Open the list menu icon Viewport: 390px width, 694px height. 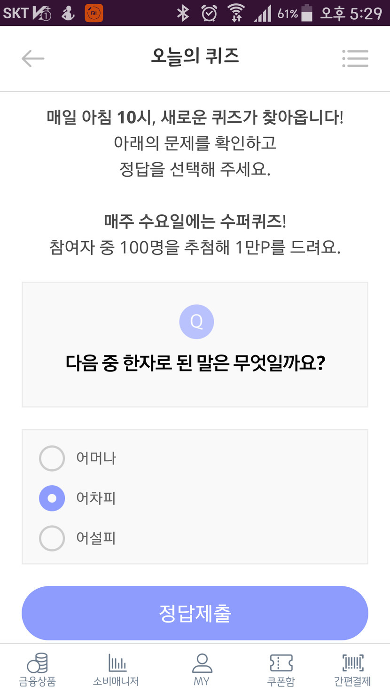pos(355,58)
